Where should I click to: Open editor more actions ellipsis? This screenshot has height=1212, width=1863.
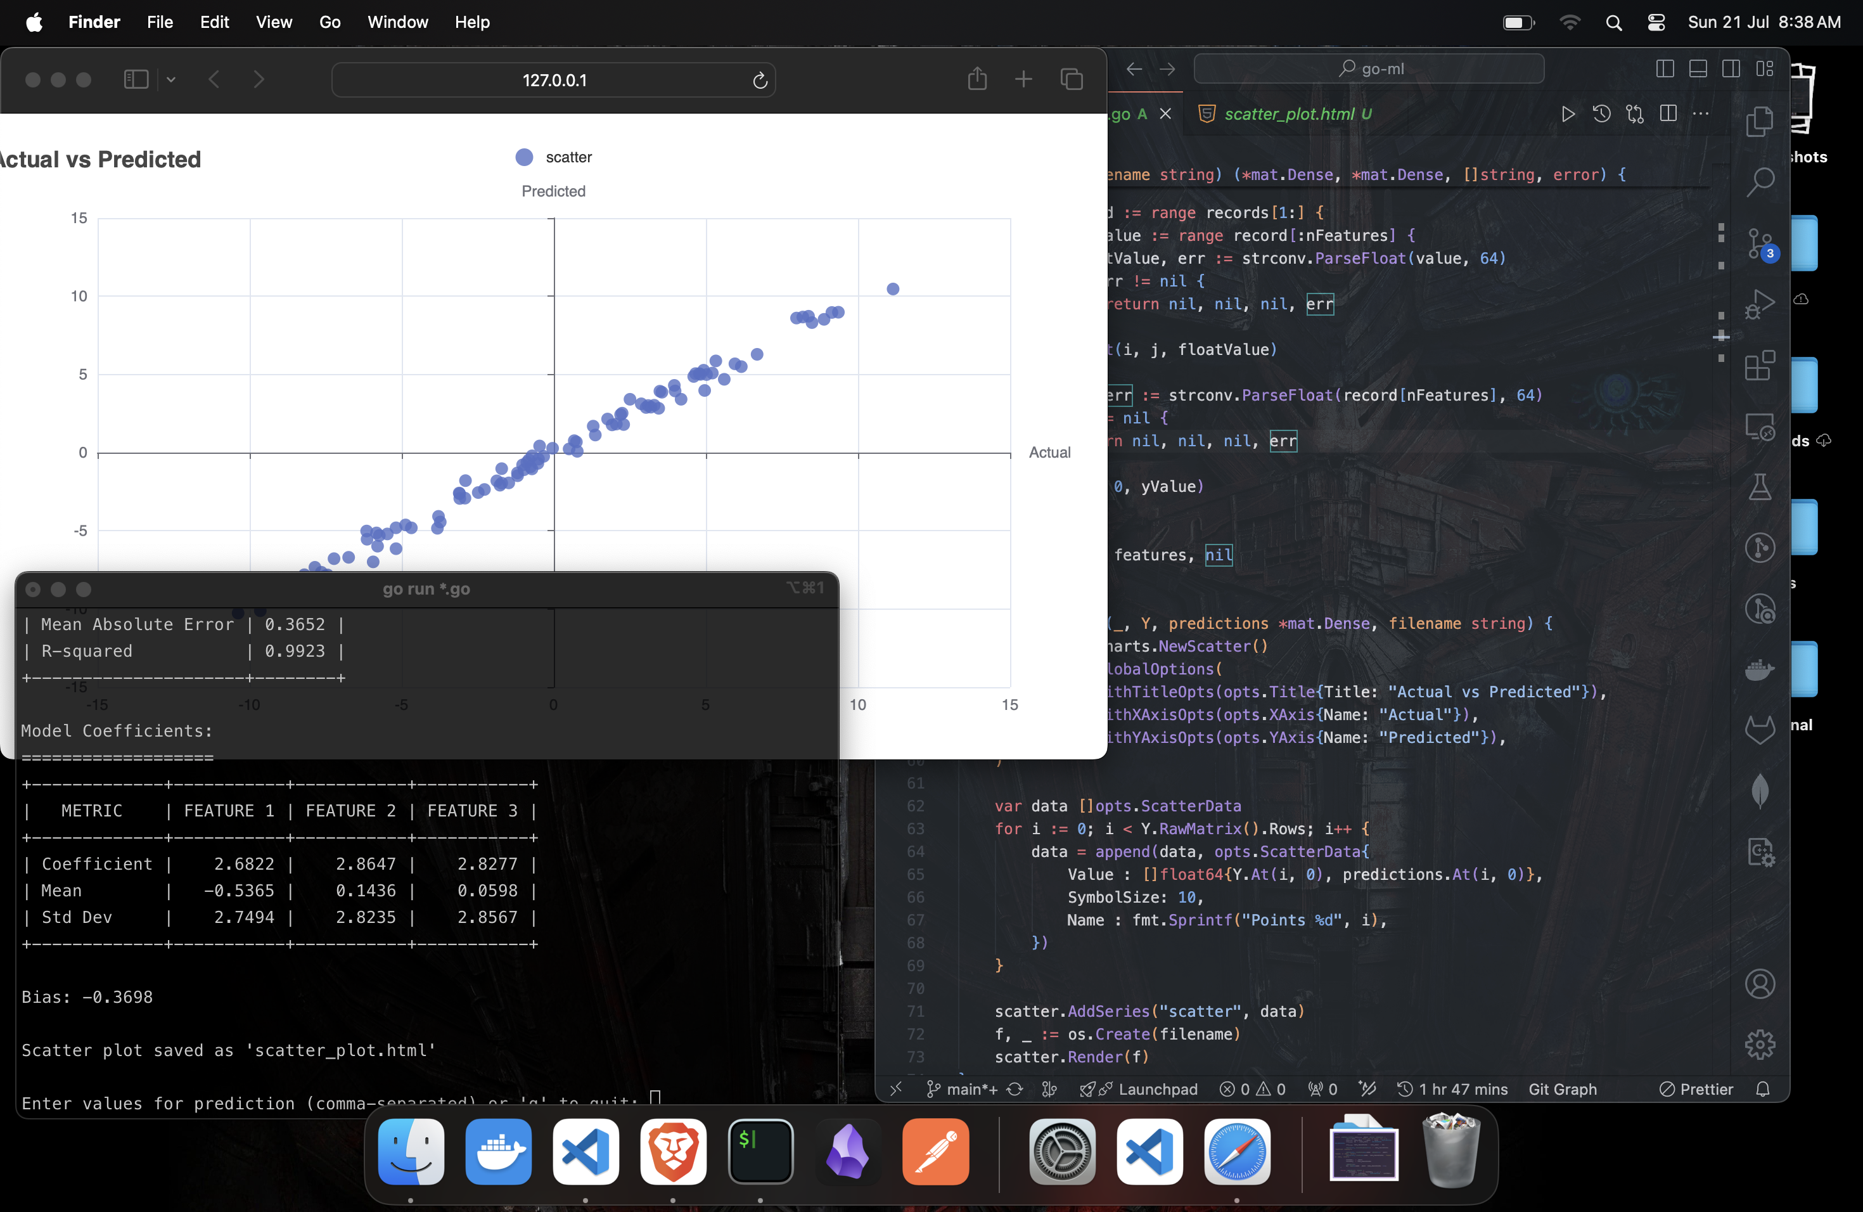point(1701,114)
